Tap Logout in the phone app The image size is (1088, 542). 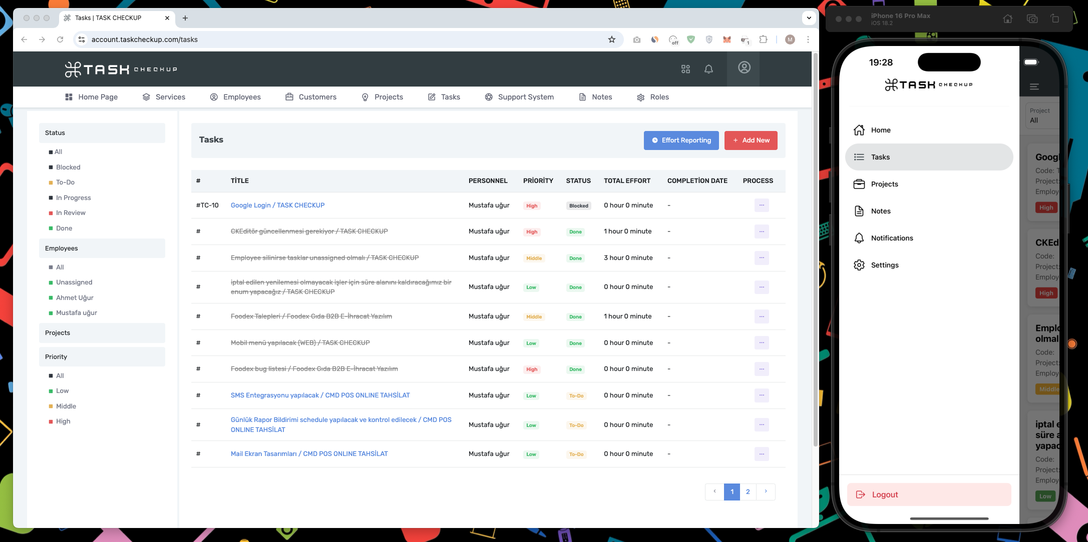pos(929,494)
